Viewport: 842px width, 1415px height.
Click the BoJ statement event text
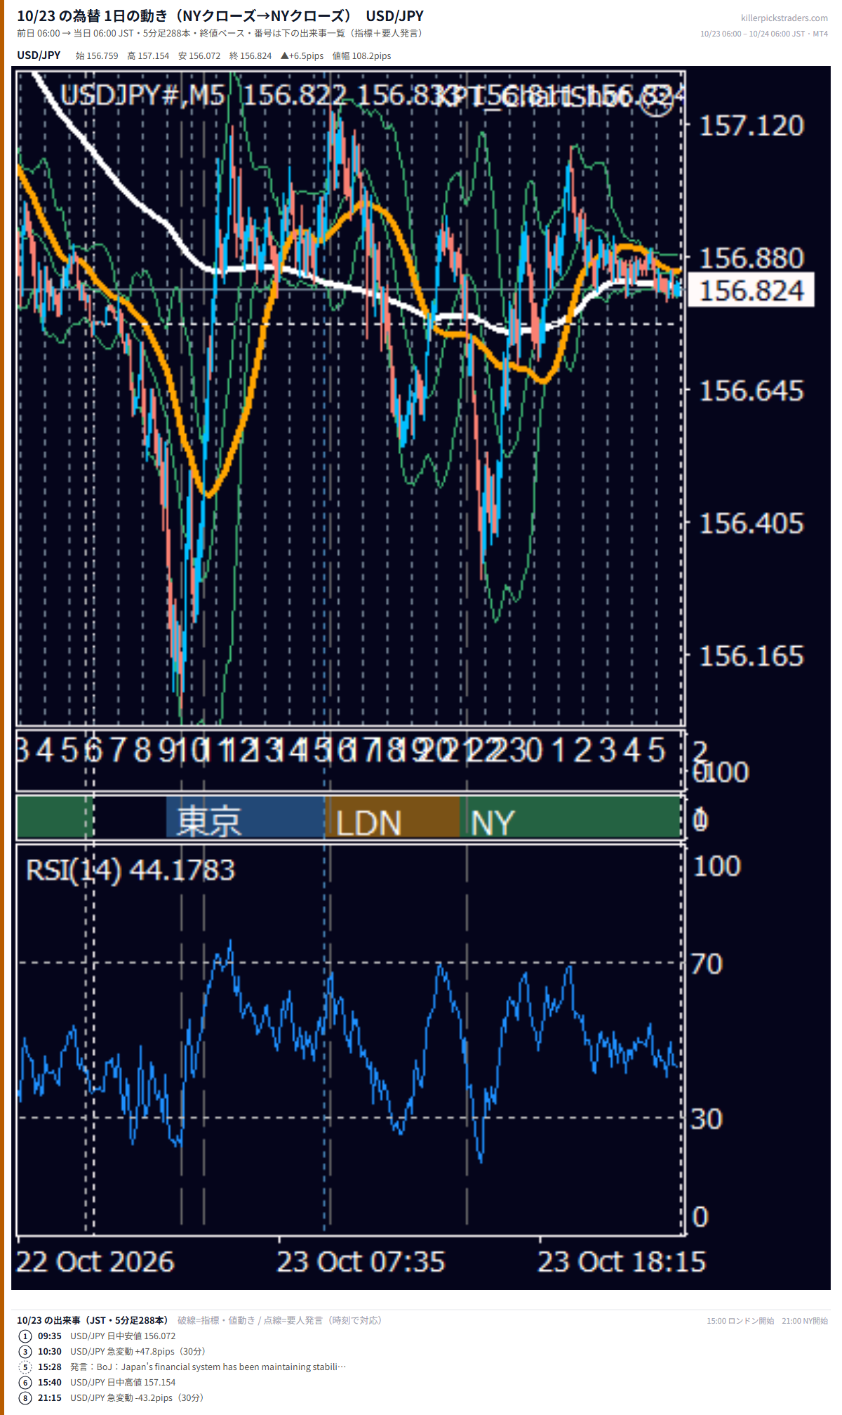208,1367
